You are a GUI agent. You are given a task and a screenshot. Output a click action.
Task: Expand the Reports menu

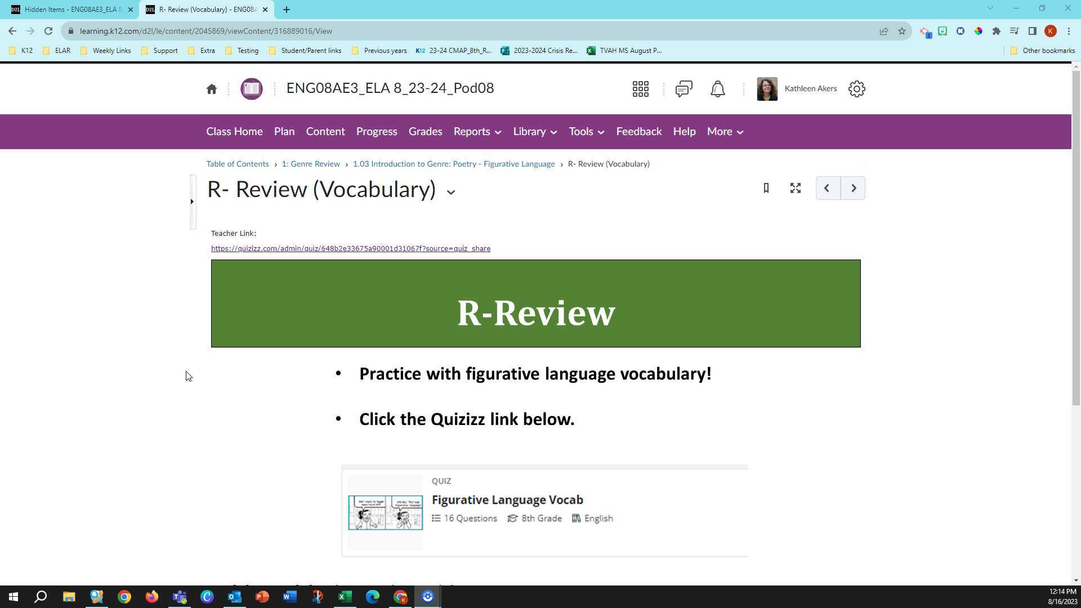point(477,132)
